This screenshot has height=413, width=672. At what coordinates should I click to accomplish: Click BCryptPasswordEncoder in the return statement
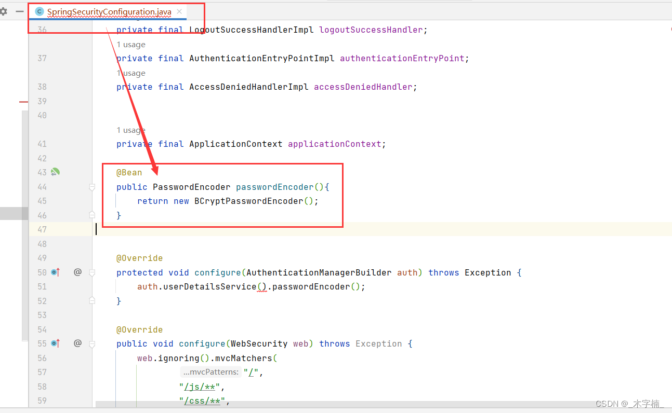click(x=248, y=201)
